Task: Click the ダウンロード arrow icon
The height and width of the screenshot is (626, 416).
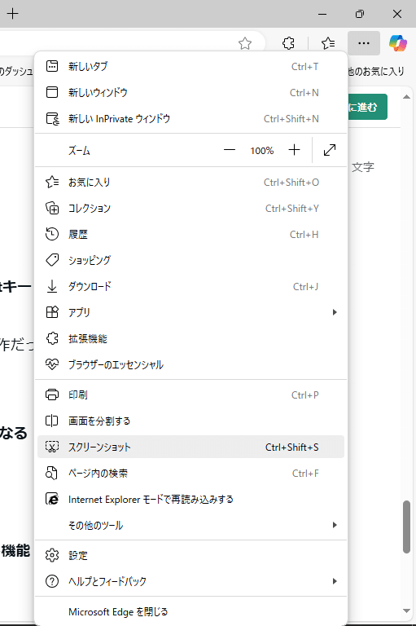Action: [52, 286]
